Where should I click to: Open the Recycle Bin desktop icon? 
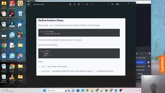pyautogui.click(x=20, y=15)
